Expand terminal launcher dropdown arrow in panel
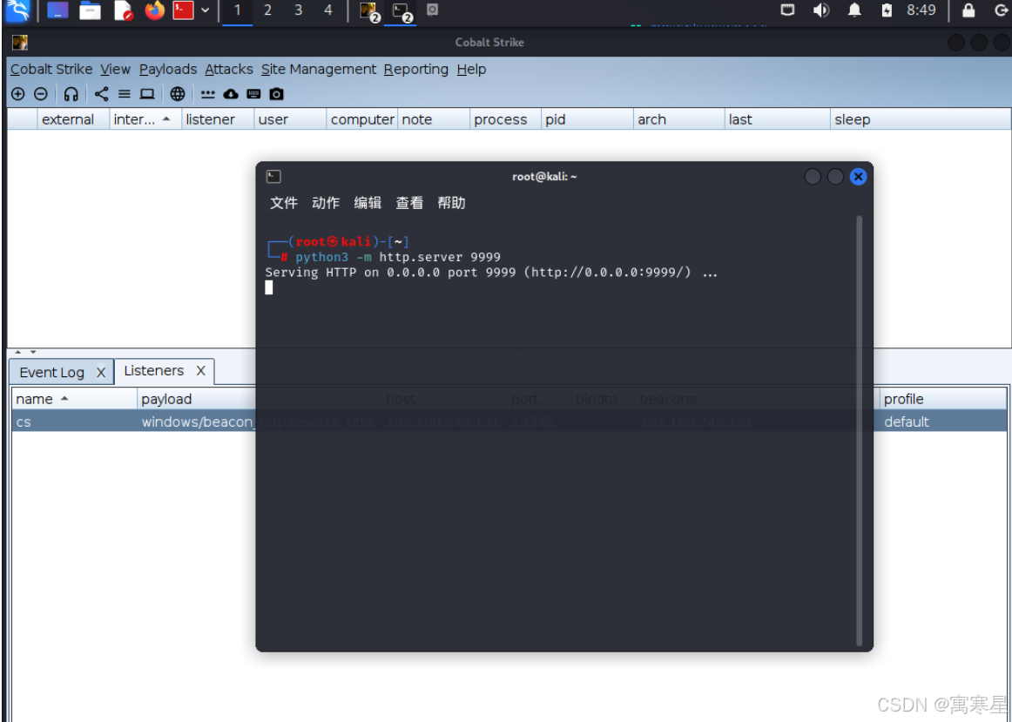 (x=206, y=10)
